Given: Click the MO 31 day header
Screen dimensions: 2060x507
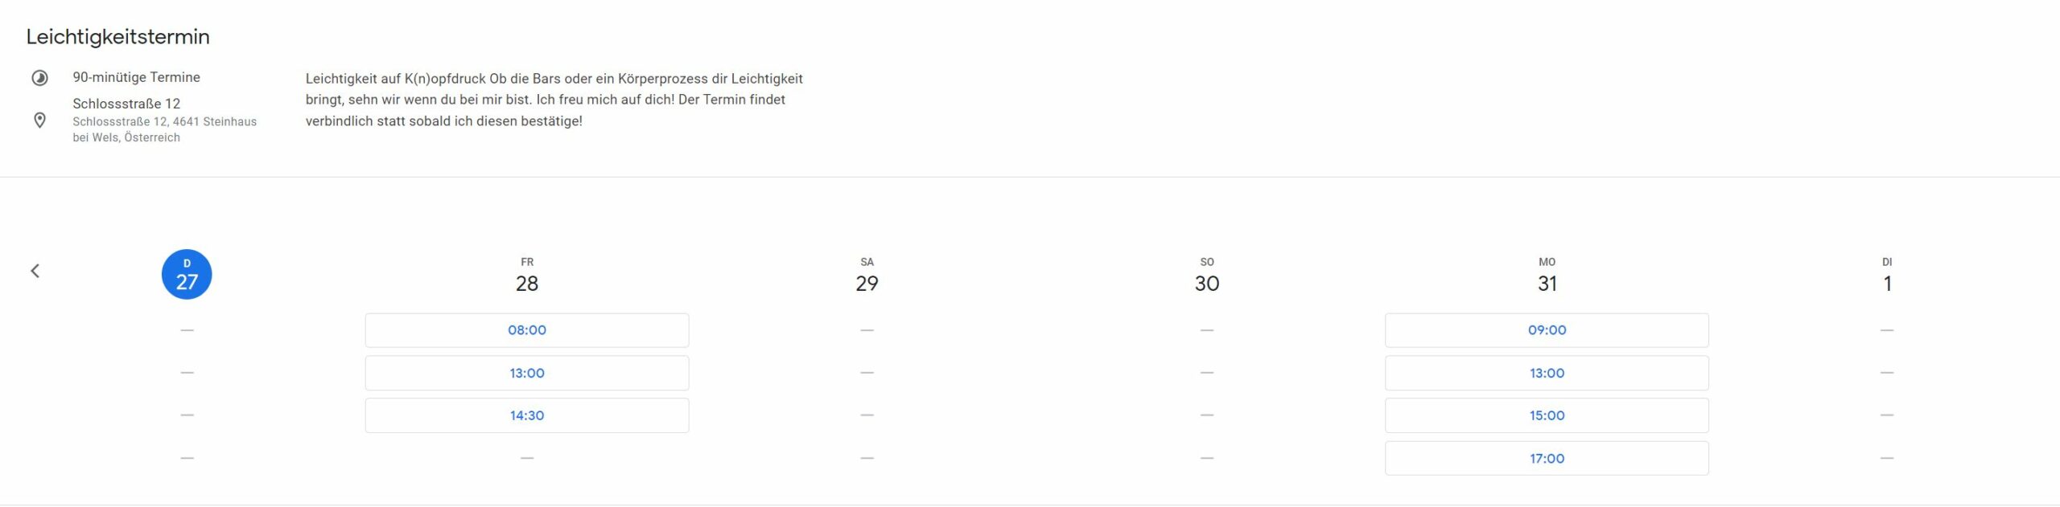Looking at the screenshot, I should (1547, 276).
